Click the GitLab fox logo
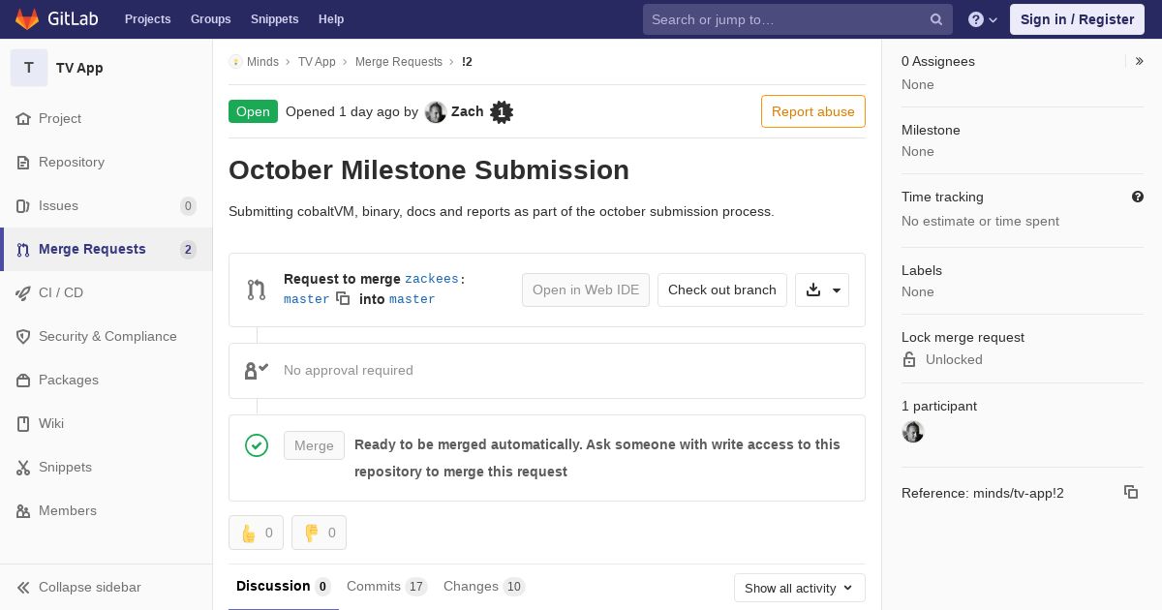 (27, 19)
